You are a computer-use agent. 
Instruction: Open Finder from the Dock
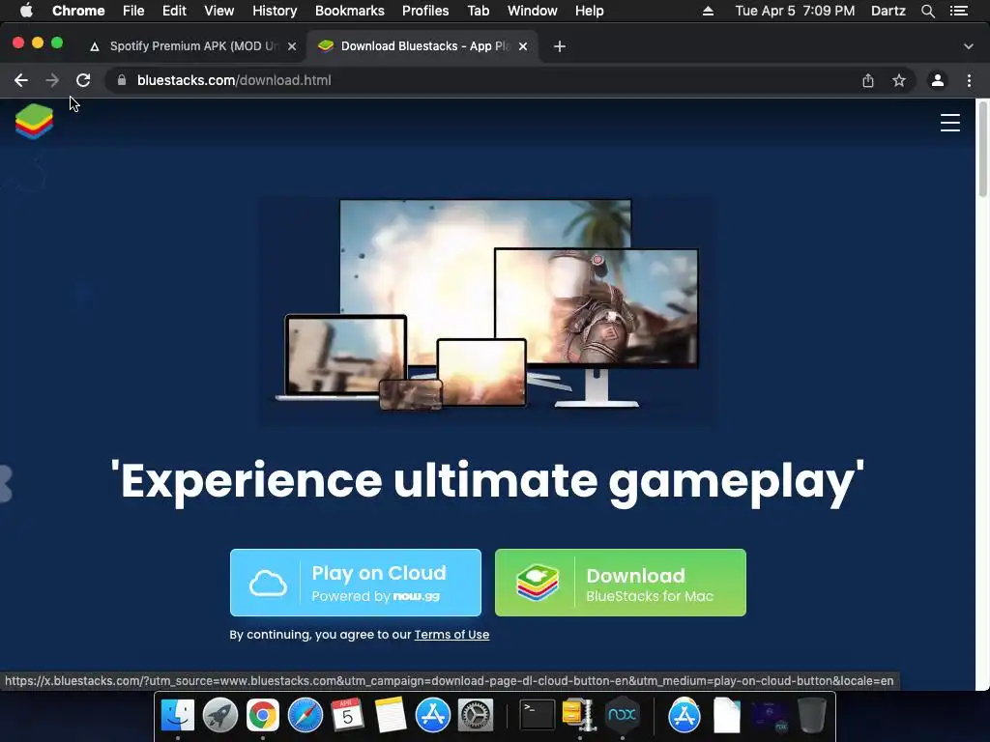click(x=178, y=715)
